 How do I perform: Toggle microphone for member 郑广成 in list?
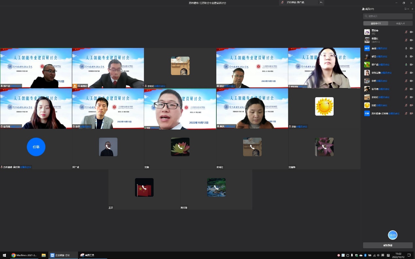click(406, 65)
